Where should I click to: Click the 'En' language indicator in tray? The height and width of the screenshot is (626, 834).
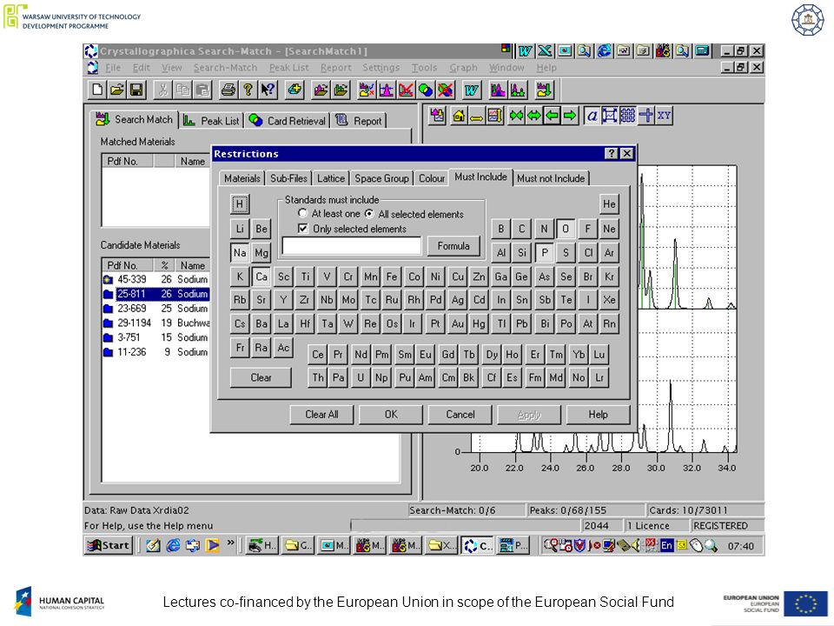pyautogui.click(x=666, y=546)
